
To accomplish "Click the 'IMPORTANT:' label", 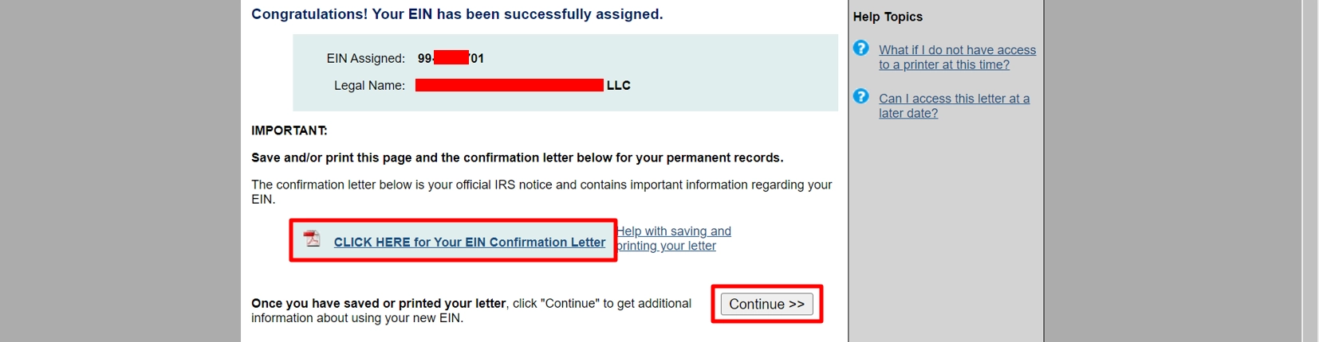I will point(289,130).
